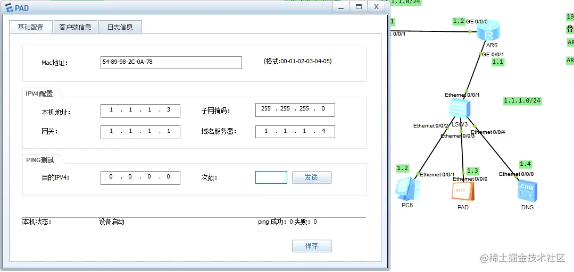Click the green 1.3 label above PAD

pos(472,171)
